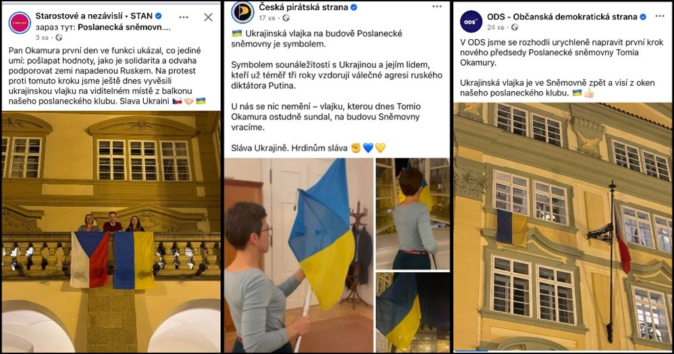
Task: Open ODS - Občanská demokratická strana page
Action: point(563,17)
